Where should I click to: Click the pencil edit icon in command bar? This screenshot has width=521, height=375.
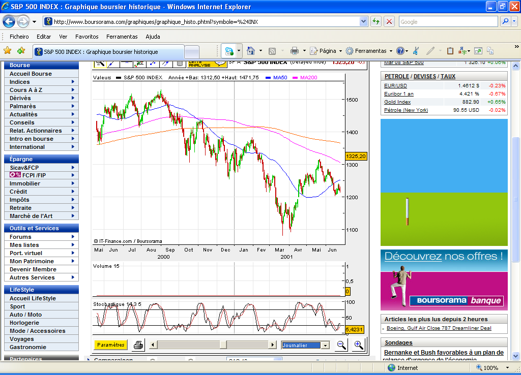point(430,51)
